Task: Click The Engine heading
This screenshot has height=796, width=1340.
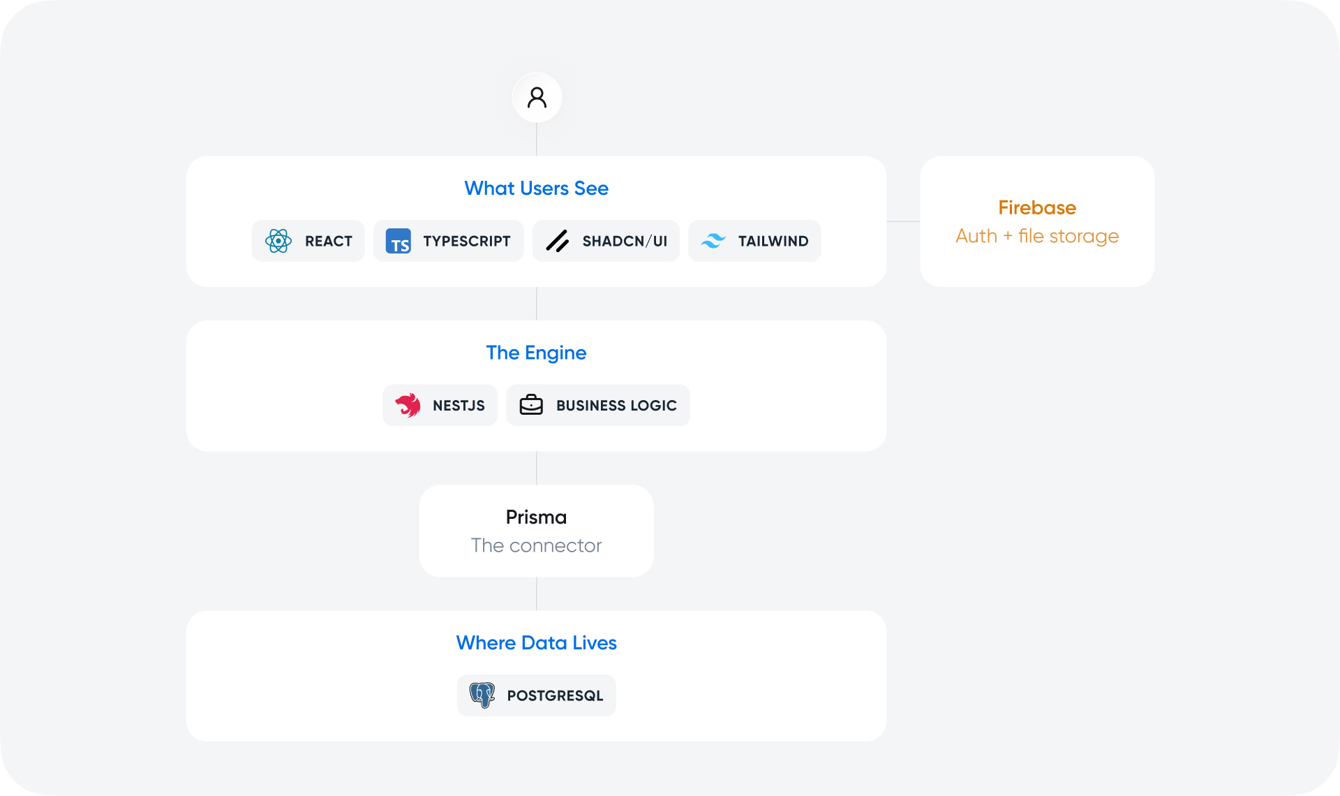Action: coord(537,353)
